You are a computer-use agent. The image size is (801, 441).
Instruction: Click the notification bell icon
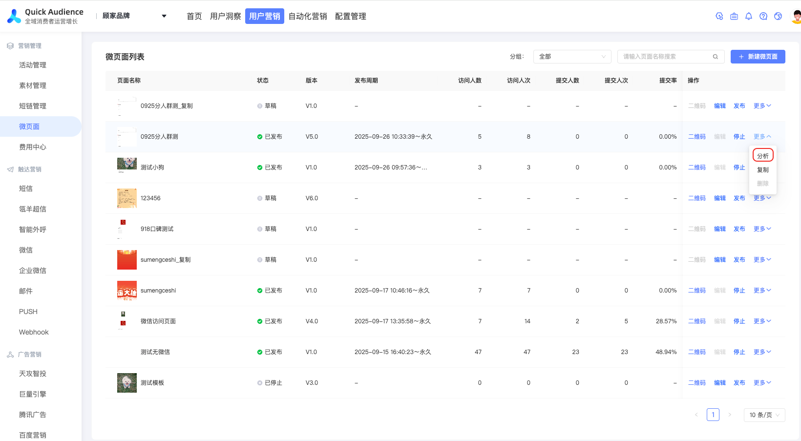(748, 16)
